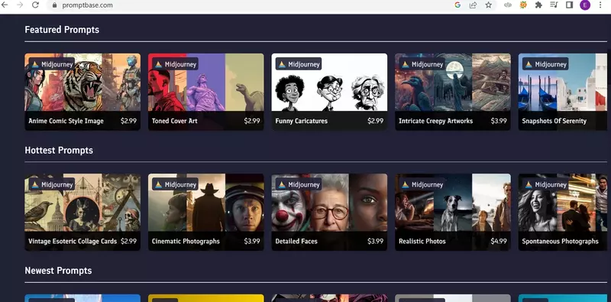
Task: Bookmark page with star icon
Action: (488, 5)
